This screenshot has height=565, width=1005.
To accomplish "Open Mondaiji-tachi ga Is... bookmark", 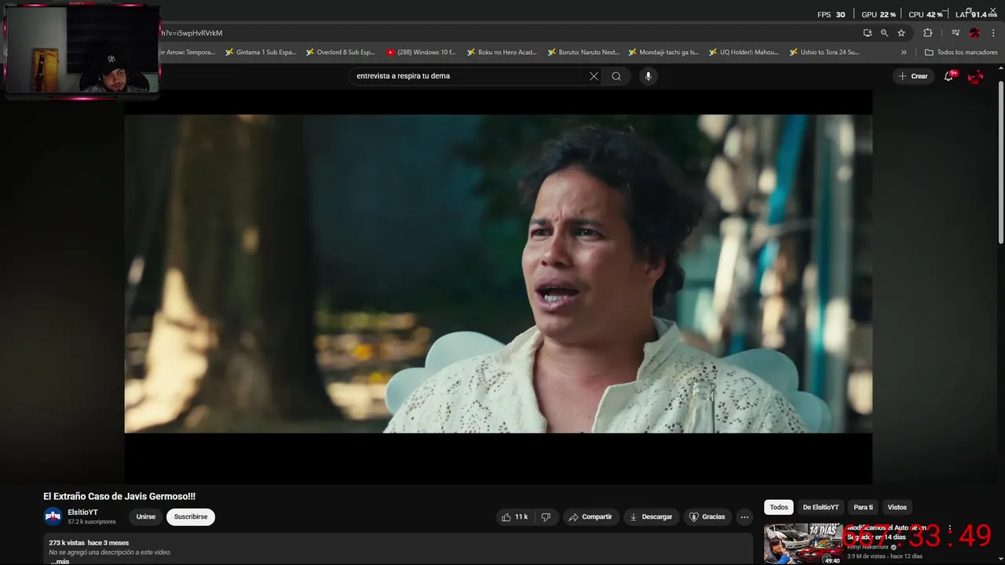I will (x=663, y=53).
